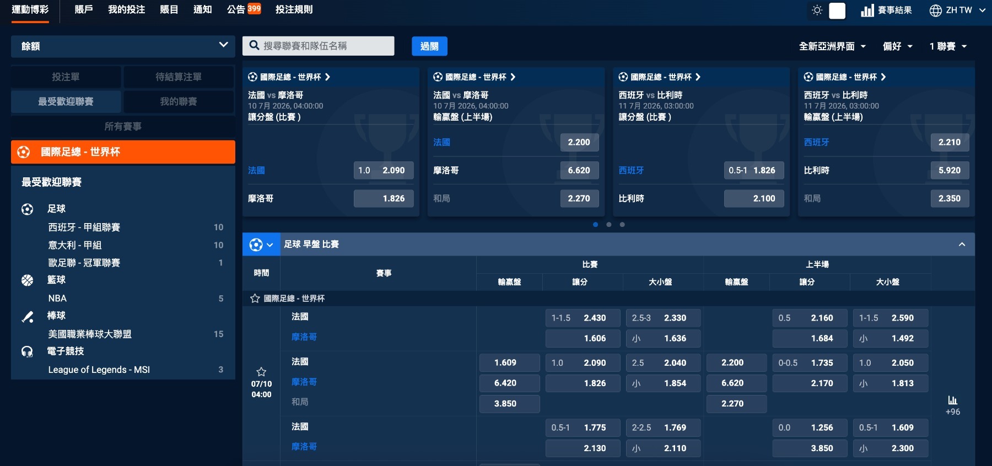Select 法國 1.0 2.090 odds in first card
992x466 pixels.
pos(384,170)
